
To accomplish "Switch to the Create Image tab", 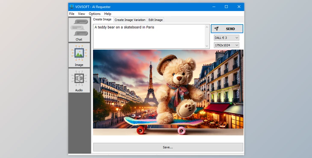I will click(102, 20).
